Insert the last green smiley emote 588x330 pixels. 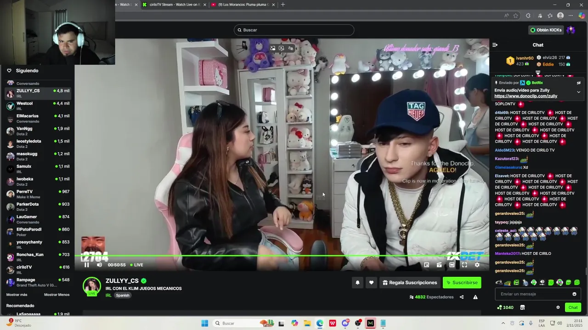point(577,283)
